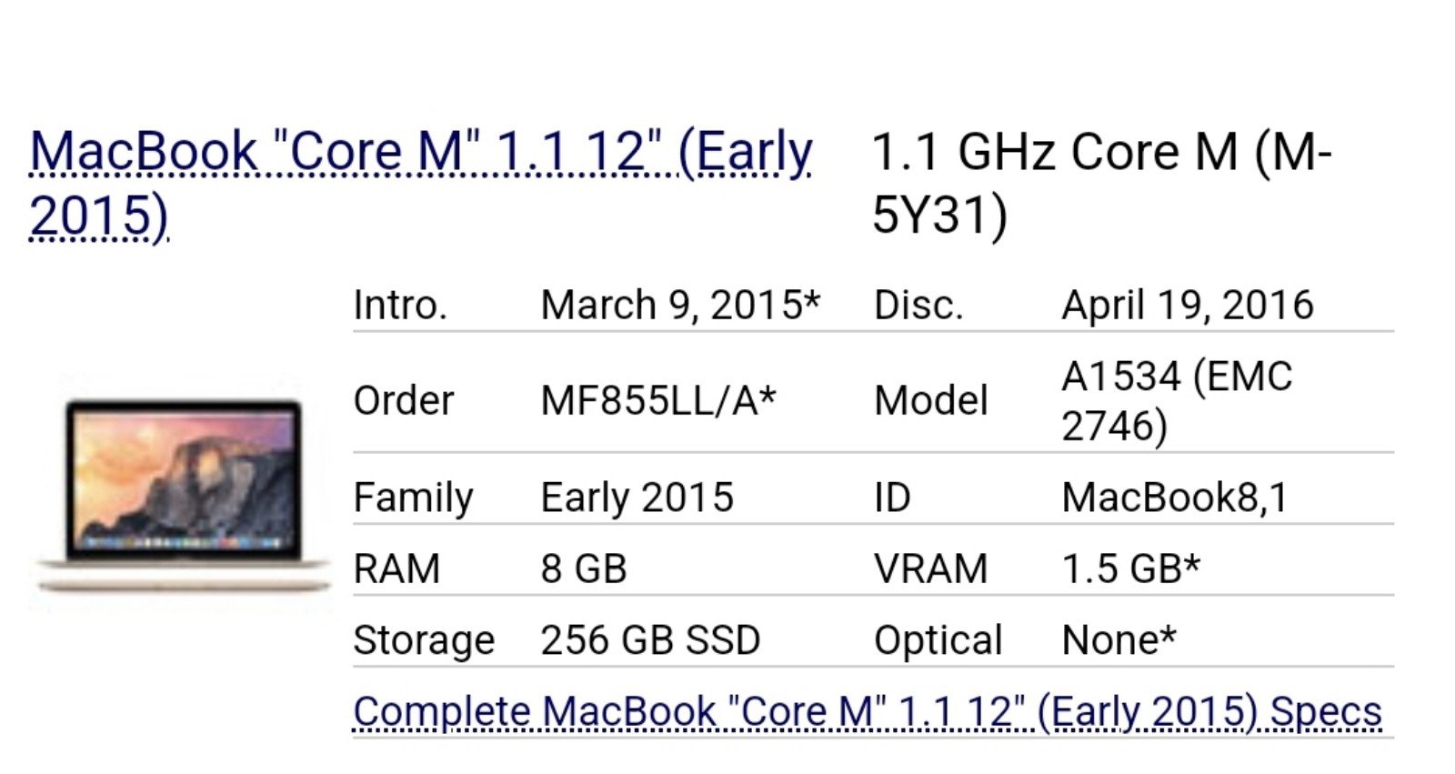The image size is (1455, 774).
Task: Click the Model label
Action: pos(930,400)
